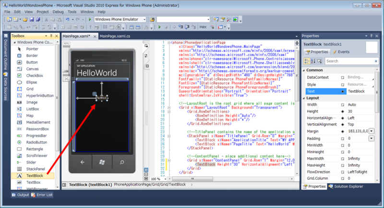
Task: Open the Toolbox toolbar icon with wrench
Action: click(x=229, y=19)
